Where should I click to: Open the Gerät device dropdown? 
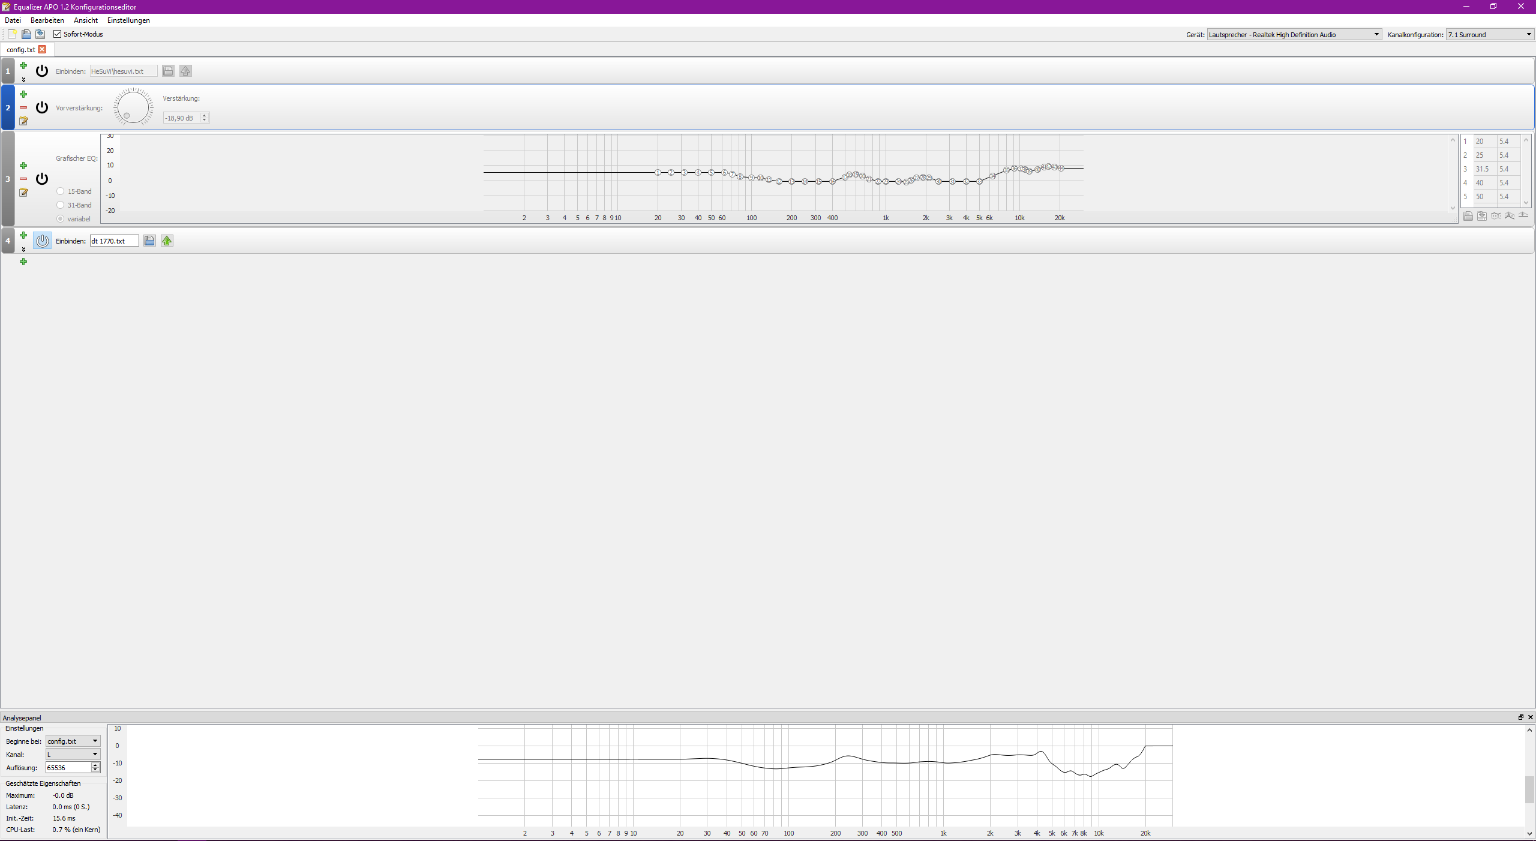point(1294,35)
